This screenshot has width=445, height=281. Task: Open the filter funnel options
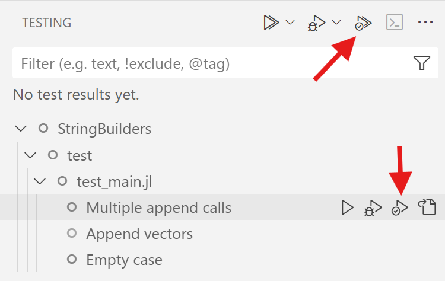click(x=422, y=63)
